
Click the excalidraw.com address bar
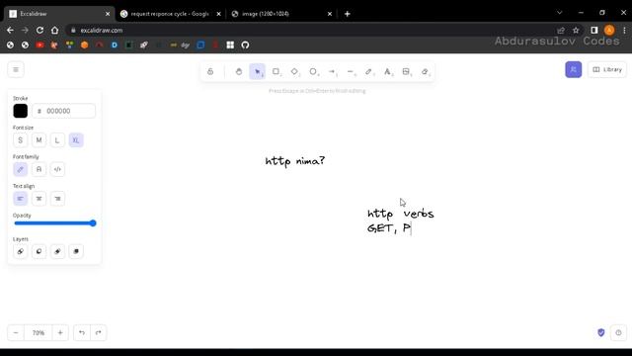tap(310, 31)
